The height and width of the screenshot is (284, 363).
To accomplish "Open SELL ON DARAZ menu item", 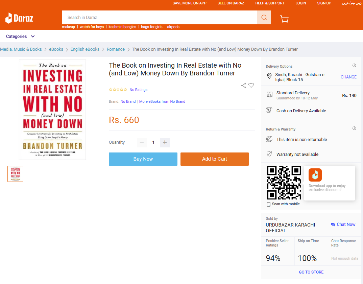I will click(231, 3).
